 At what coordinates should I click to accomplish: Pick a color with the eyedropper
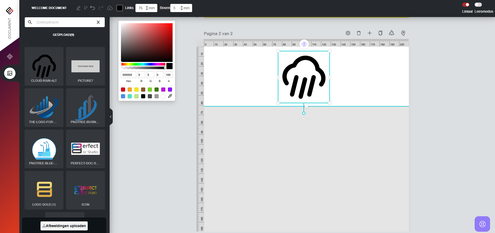[170, 96]
